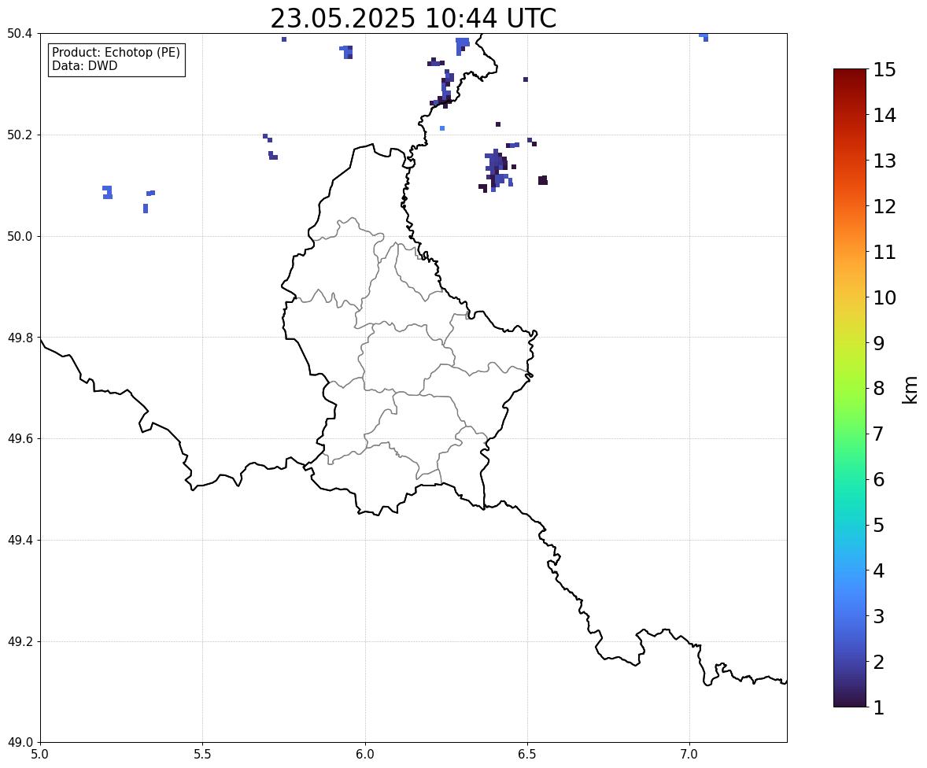The height and width of the screenshot is (768, 927).
Task: Click the 'Product: Echotop (PE)' legend line
Action: click(116, 52)
